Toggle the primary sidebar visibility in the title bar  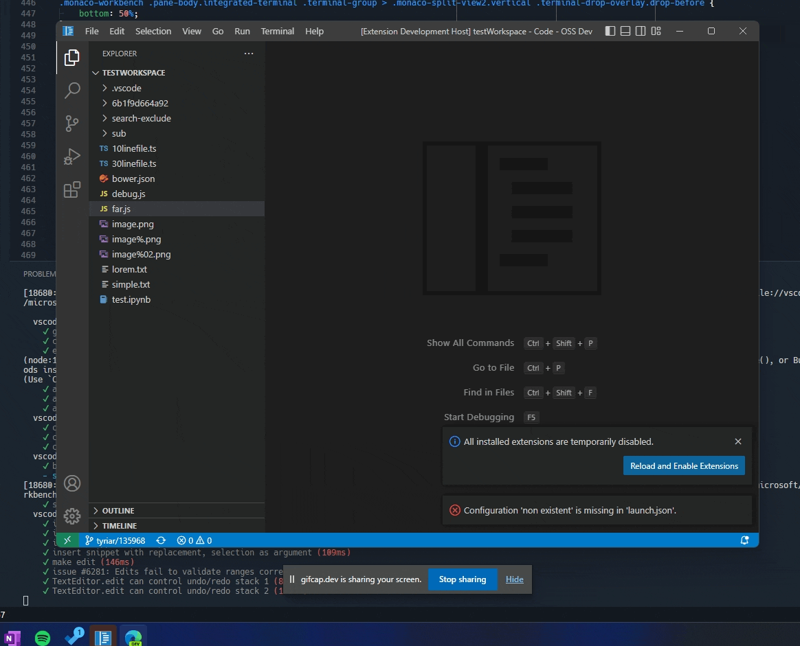point(610,31)
